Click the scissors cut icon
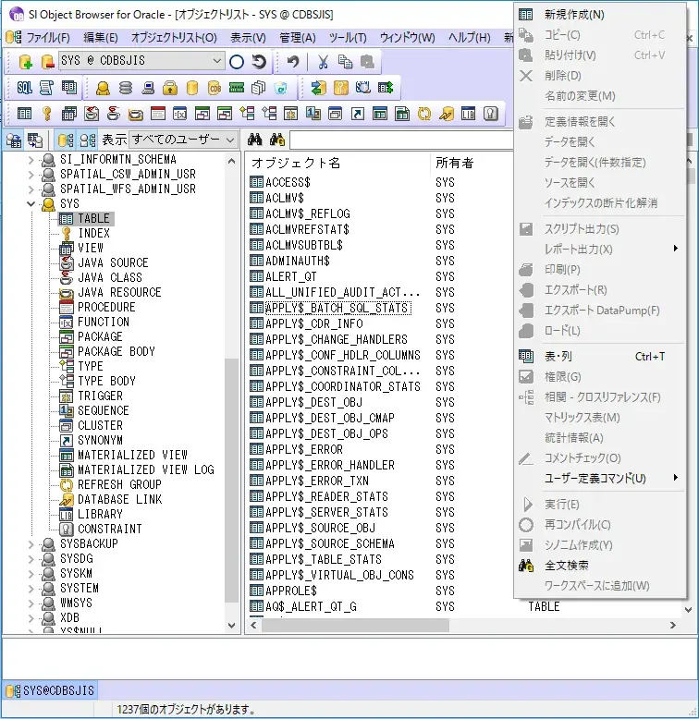This screenshot has height=719, width=699. click(323, 62)
